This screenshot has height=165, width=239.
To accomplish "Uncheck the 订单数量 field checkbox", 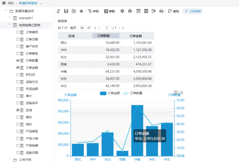I will (x=18, y=60).
